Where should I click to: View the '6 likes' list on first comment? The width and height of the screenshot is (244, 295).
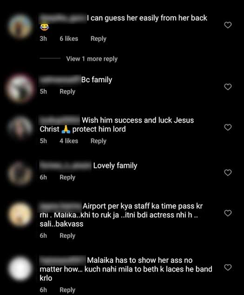(x=69, y=39)
